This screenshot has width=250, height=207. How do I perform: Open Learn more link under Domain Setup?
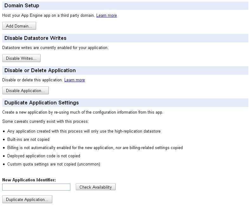point(106,16)
